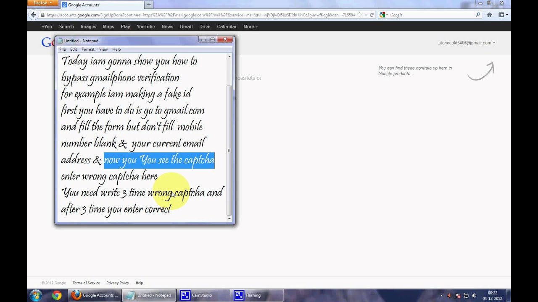Open Notepad File menu
Viewport: 538px width, 302px height.
click(62, 49)
